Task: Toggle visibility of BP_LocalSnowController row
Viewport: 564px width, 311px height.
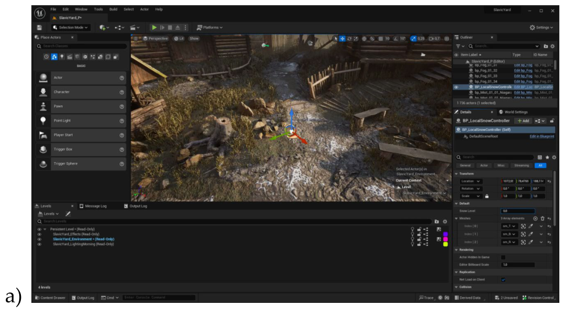Action: click(x=456, y=87)
